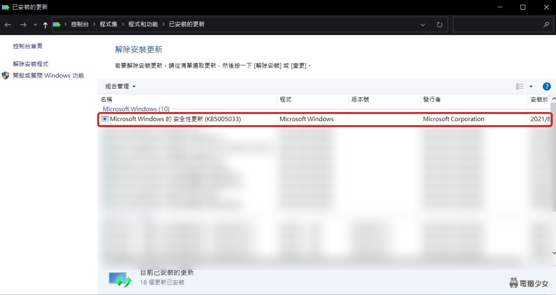Screen dimensions: 556x295
Task: Open 解除安裝程式 link
Action: pos(31,64)
